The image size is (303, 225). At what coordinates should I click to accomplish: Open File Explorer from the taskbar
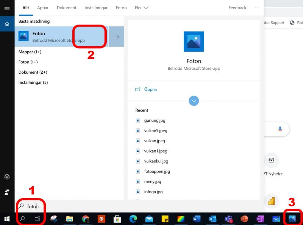(x=70, y=219)
